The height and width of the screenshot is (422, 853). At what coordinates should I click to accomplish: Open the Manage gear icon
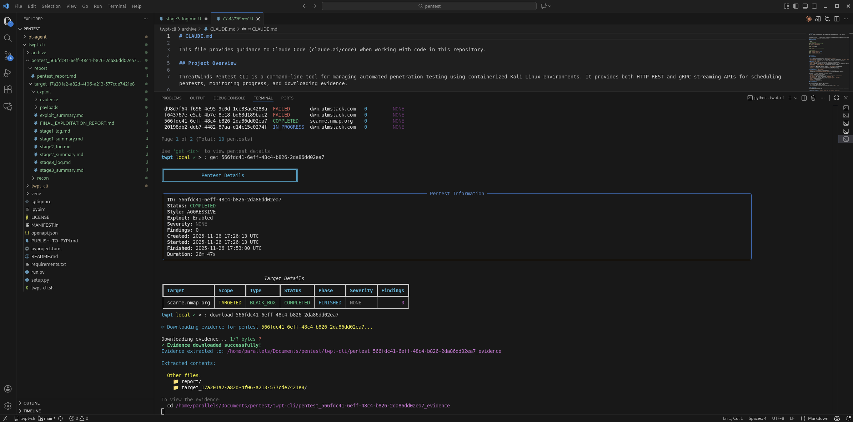point(7,406)
